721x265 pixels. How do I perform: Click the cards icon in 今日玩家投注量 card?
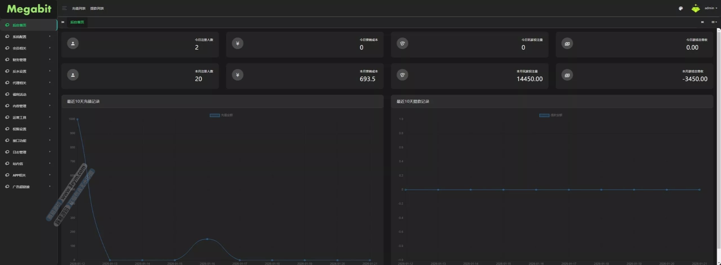click(402, 43)
